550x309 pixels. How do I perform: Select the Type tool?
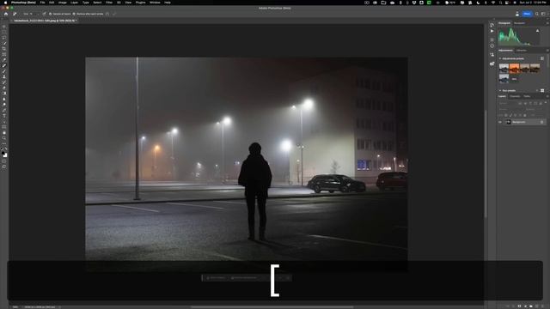pos(4,116)
